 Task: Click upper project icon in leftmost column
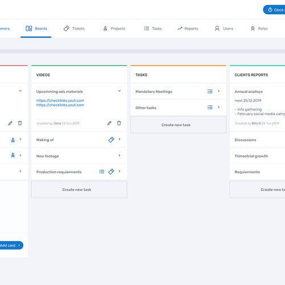click(x=13, y=140)
